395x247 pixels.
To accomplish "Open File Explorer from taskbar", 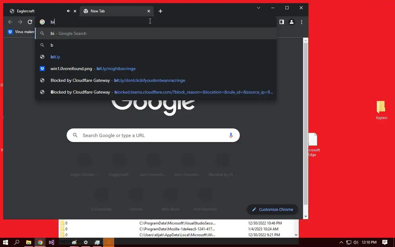I will click(28, 242).
